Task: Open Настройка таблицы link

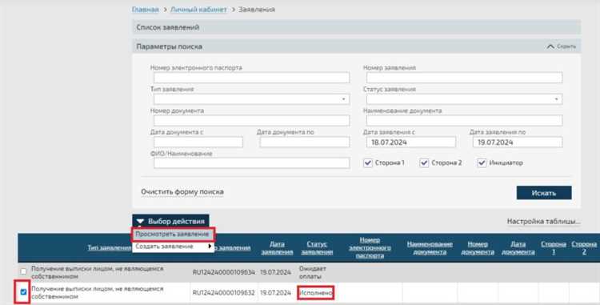Action: pyautogui.click(x=543, y=221)
